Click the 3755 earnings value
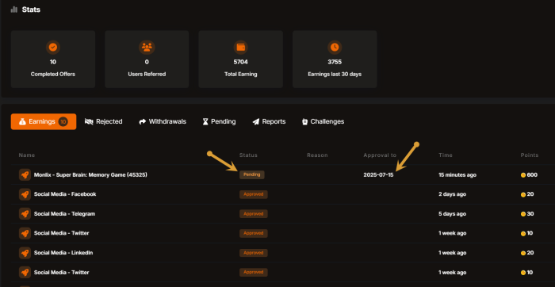 335,62
